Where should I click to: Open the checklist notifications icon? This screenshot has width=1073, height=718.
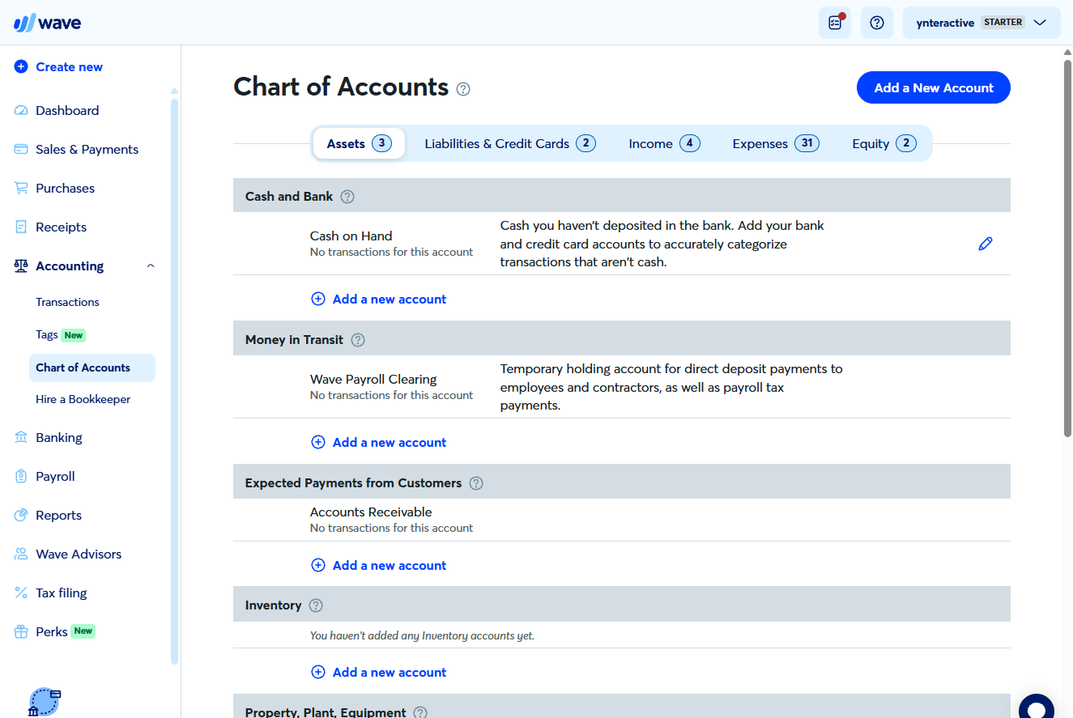(835, 23)
